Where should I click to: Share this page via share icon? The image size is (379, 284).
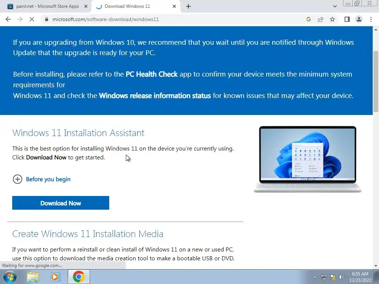click(x=321, y=19)
